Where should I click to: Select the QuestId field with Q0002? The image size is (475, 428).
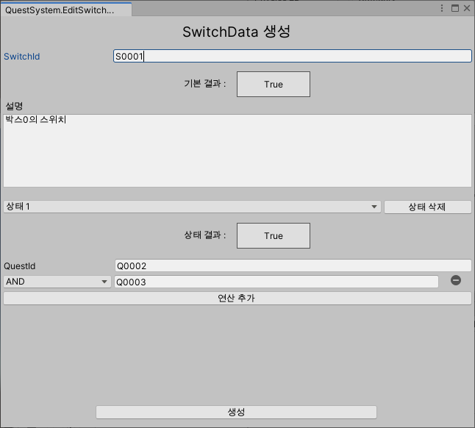(x=292, y=265)
